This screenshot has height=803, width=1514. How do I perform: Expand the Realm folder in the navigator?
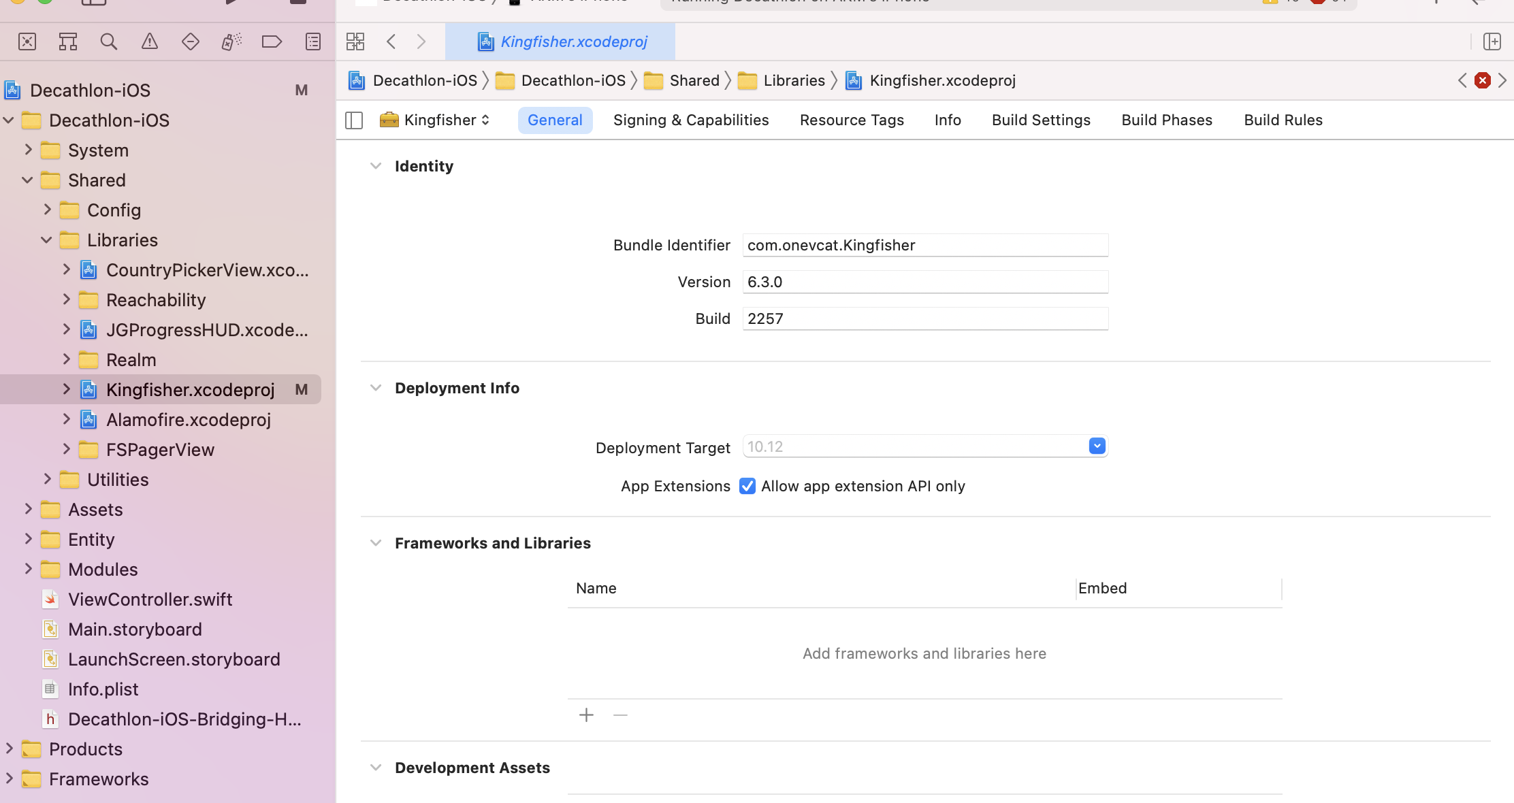tap(66, 359)
